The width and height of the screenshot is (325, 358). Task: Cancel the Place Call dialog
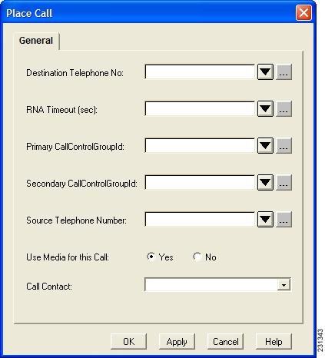coord(225,341)
